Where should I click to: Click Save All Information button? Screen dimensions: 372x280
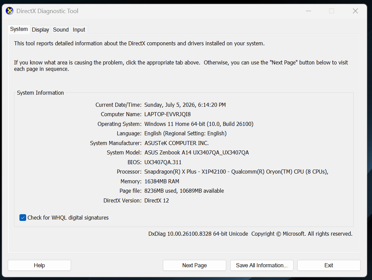click(x=262, y=265)
